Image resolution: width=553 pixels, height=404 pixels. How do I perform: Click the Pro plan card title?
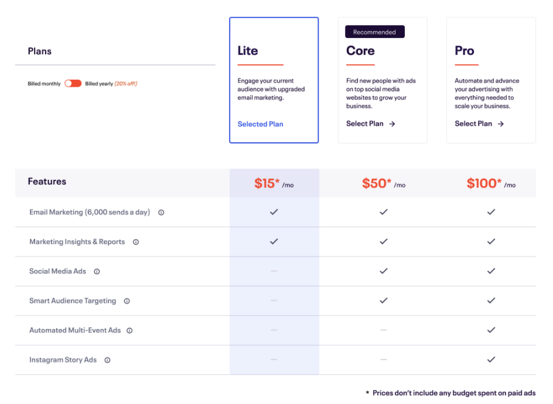click(464, 51)
